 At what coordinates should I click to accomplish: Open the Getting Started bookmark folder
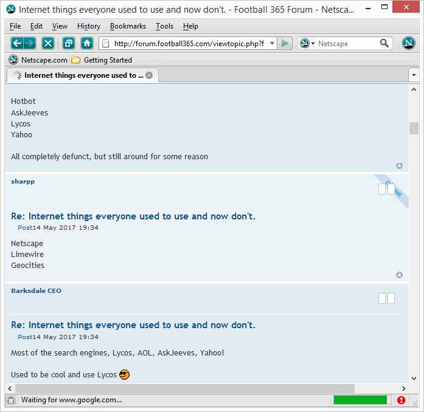coord(102,60)
